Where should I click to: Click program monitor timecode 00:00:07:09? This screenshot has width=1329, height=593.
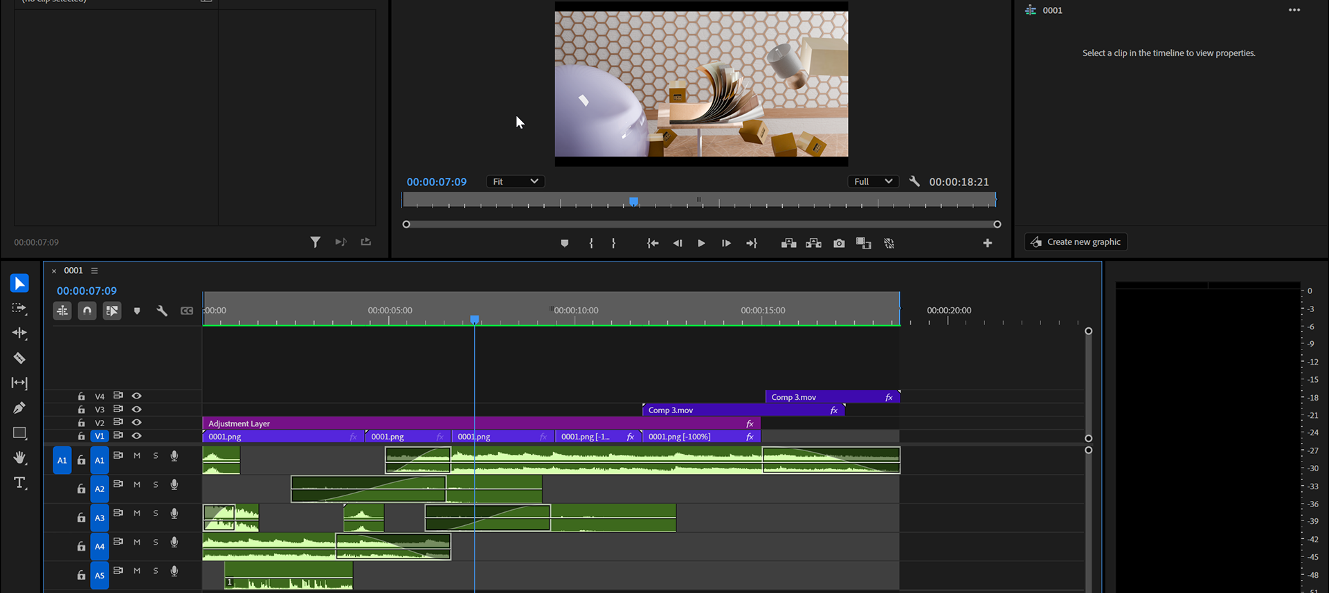(x=437, y=181)
